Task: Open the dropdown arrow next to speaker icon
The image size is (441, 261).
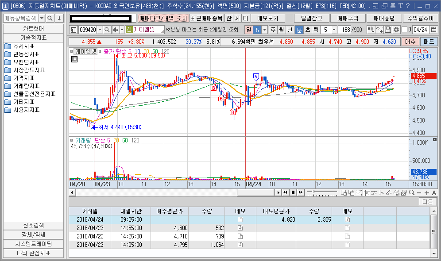Action: 122,30
